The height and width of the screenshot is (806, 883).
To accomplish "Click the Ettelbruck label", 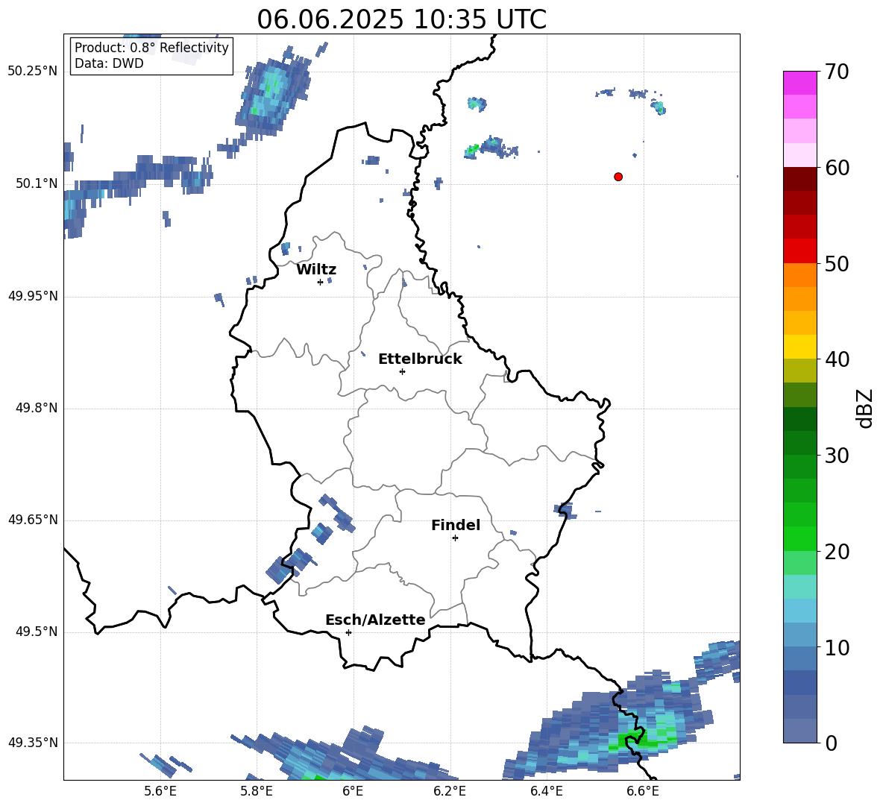I will [420, 359].
